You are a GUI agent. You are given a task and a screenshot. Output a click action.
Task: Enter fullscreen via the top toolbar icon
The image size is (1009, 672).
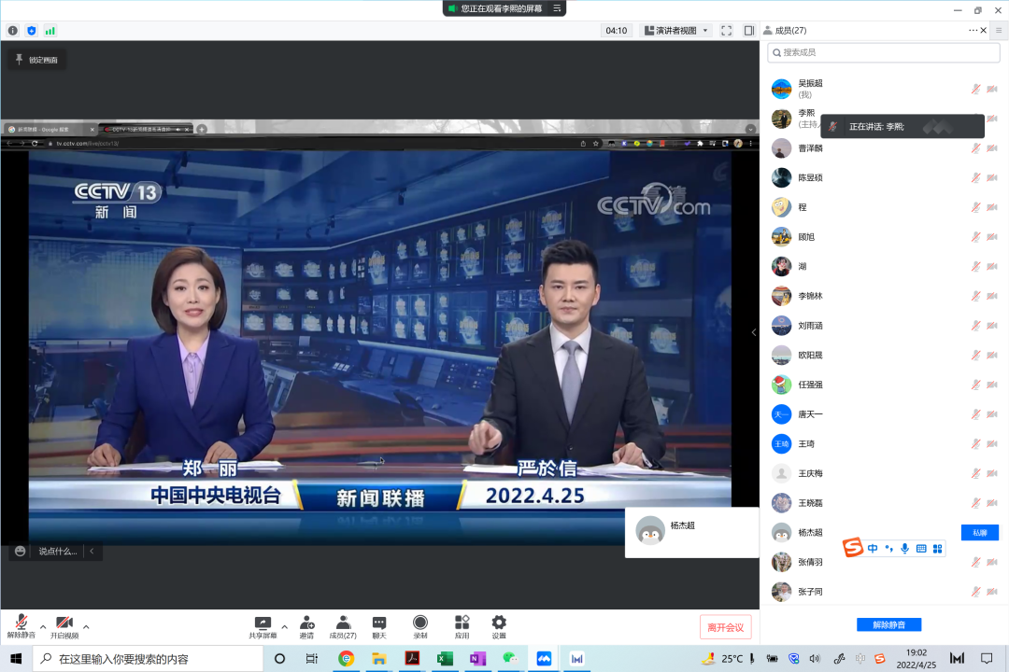click(x=726, y=30)
